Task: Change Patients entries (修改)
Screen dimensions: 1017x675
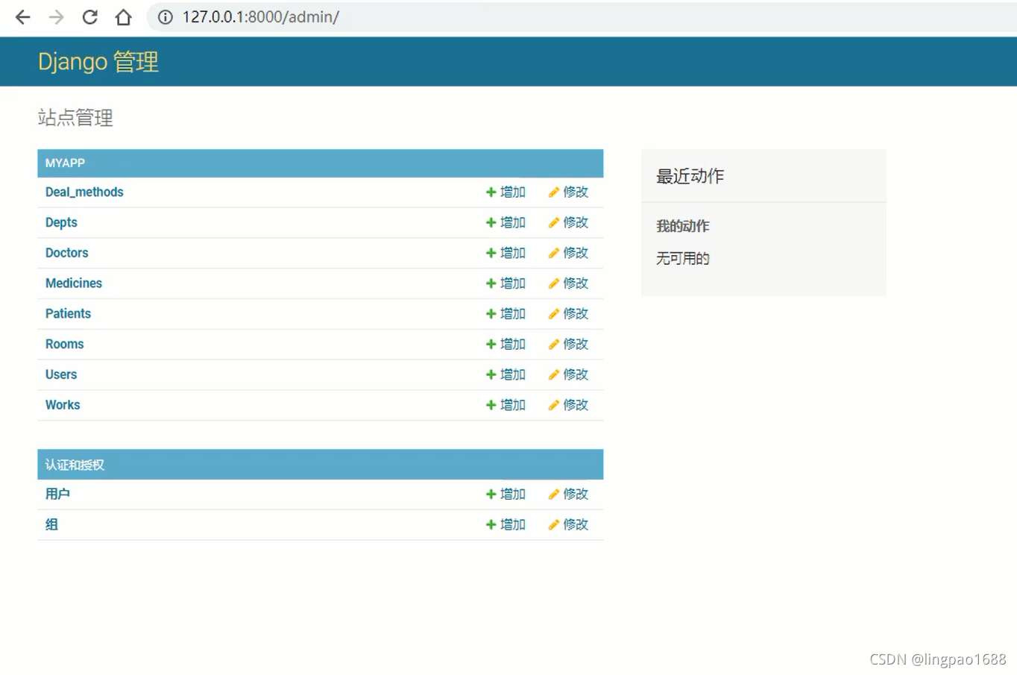Action: point(568,314)
